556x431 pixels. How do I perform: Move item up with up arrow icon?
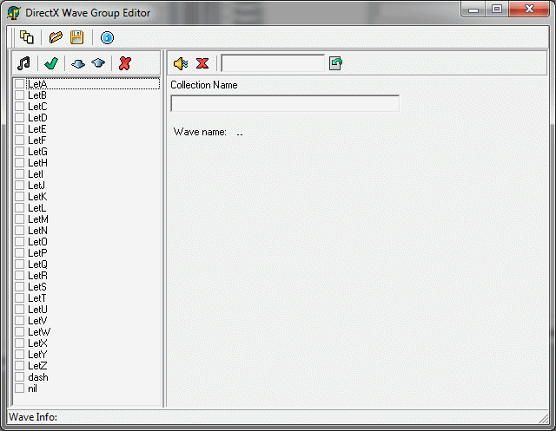(98, 63)
